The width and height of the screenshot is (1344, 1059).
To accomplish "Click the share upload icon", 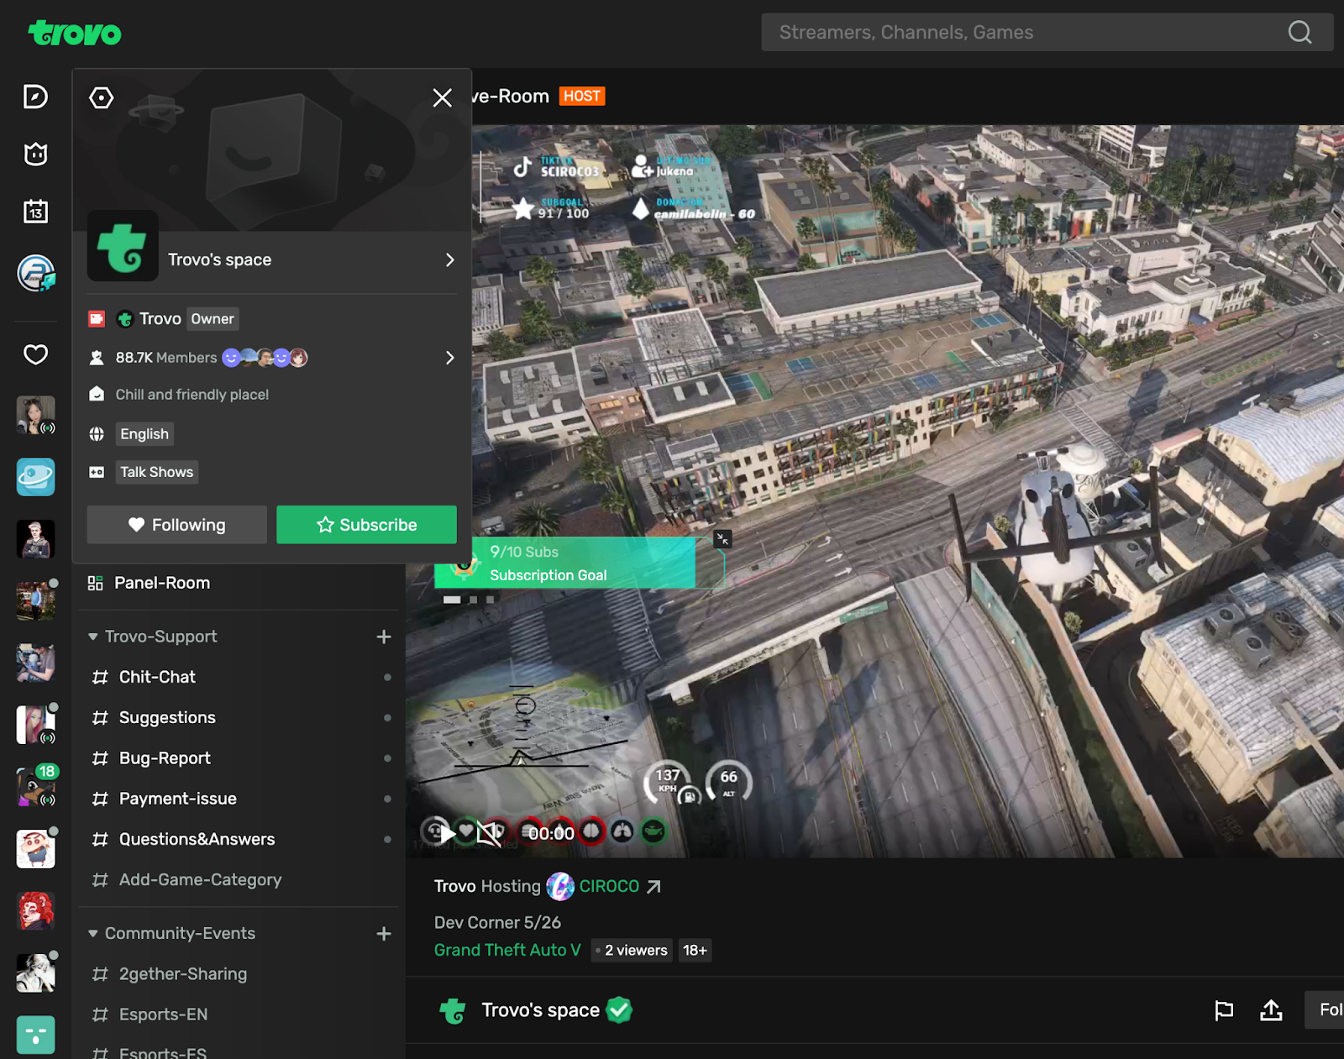I will tap(1271, 1010).
